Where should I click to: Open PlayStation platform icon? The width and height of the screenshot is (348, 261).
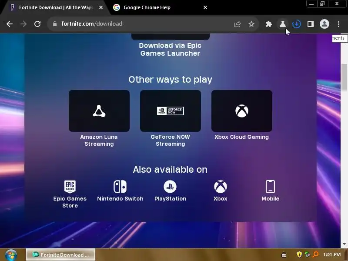[170, 187]
